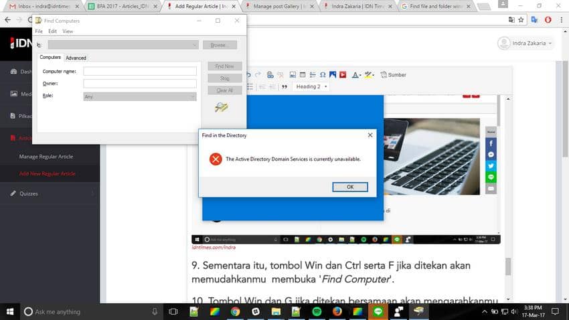Click the Facebook share icon on the article
Viewport: 569px width, 320px height.
(x=491, y=143)
